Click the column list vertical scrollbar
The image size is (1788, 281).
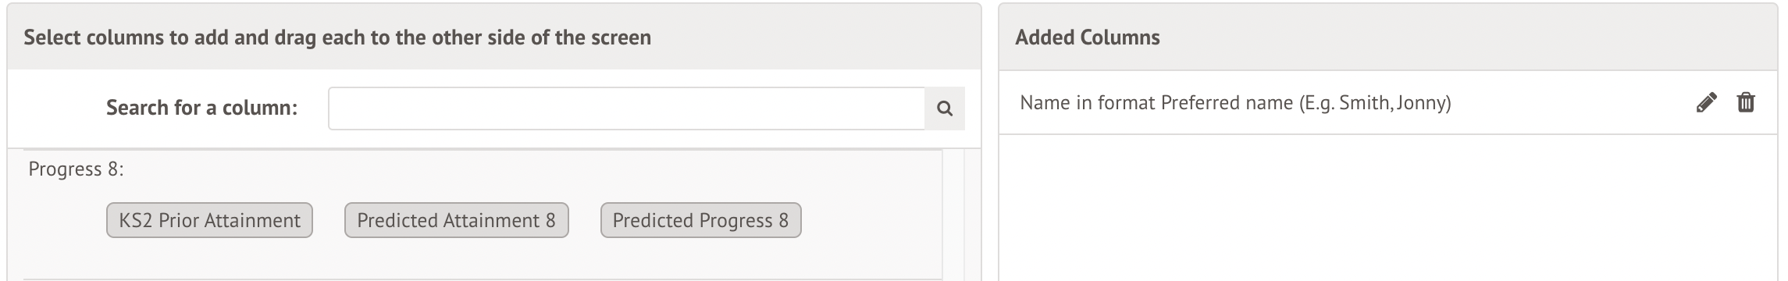point(954,215)
